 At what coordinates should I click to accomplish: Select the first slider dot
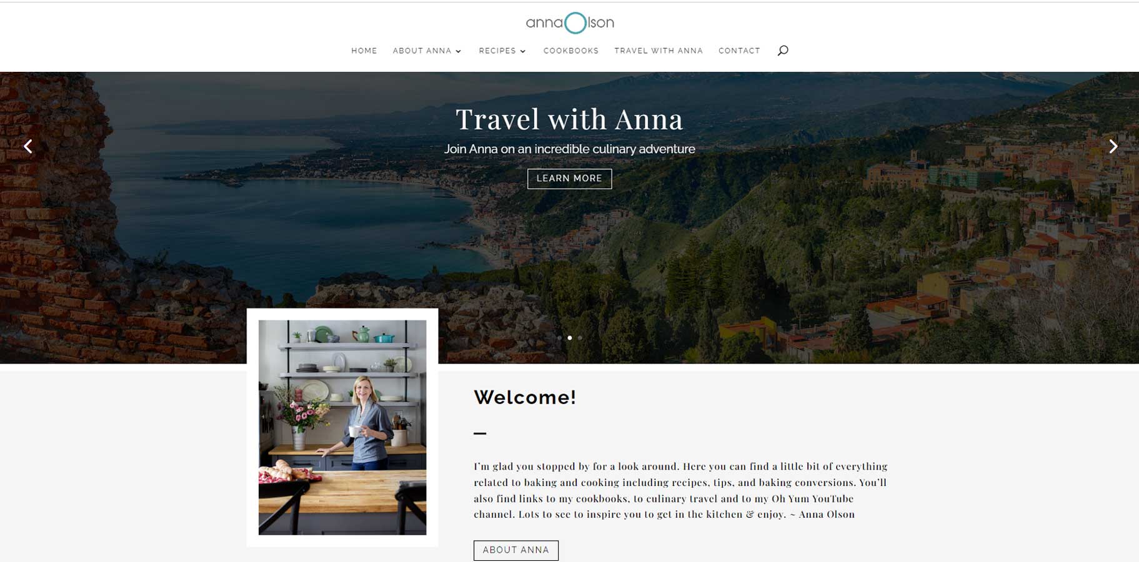tap(559, 338)
